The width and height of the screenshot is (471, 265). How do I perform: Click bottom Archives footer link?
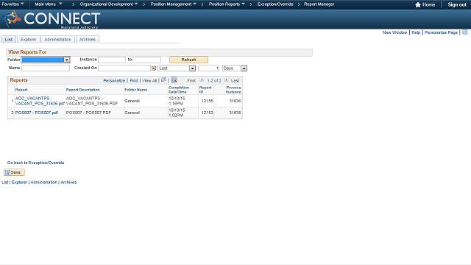[68, 183]
